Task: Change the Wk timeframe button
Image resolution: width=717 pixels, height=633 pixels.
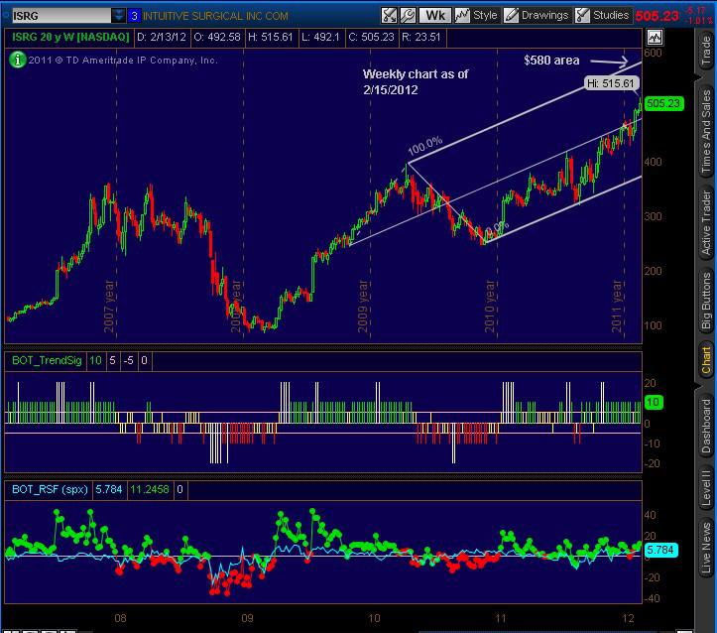Action: pyautogui.click(x=435, y=16)
